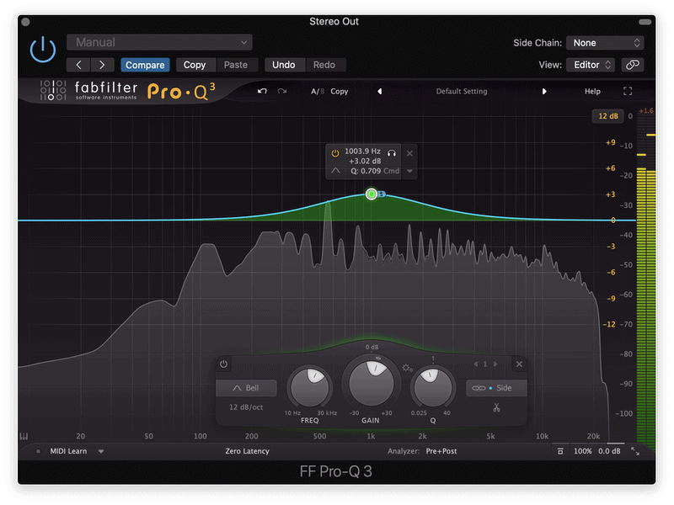Click the output options icon

560,451
